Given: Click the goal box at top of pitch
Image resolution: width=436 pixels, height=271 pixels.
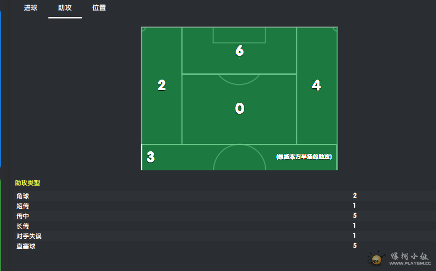Looking at the screenshot, I should tap(239, 35).
